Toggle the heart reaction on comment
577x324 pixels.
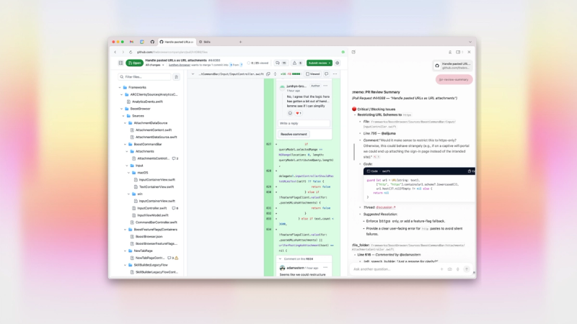pos(299,113)
